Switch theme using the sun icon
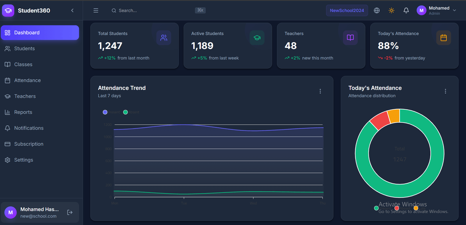The height and width of the screenshot is (225, 466). click(391, 10)
